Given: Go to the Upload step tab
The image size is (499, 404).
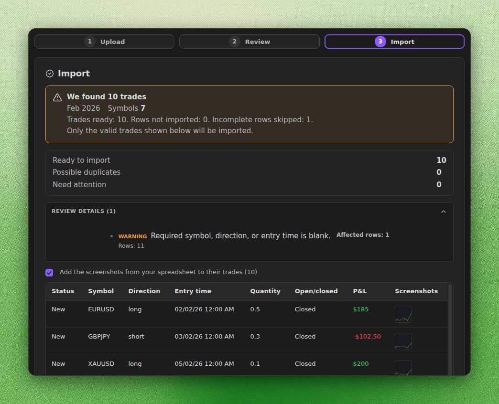Looking at the screenshot, I should (104, 42).
